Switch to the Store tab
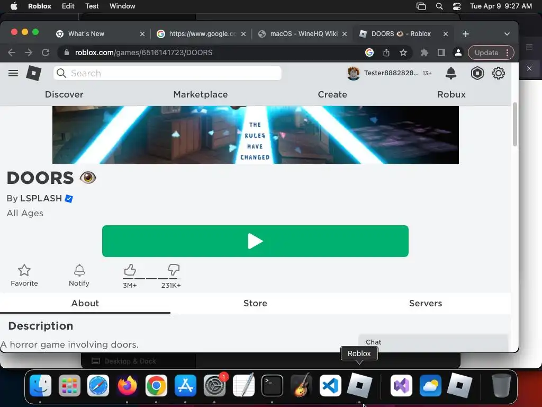This screenshot has height=407, width=542. [x=255, y=303]
